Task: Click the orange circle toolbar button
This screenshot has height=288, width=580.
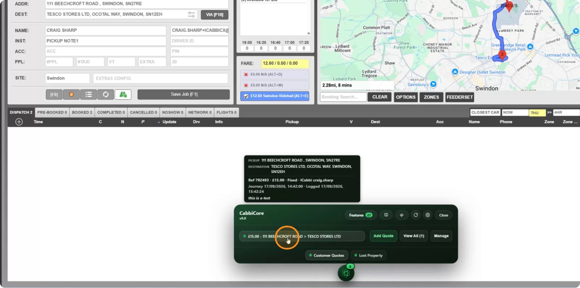Action: (71, 94)
